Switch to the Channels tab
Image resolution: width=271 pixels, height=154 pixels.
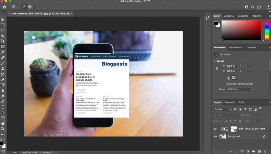coord(230,102)
